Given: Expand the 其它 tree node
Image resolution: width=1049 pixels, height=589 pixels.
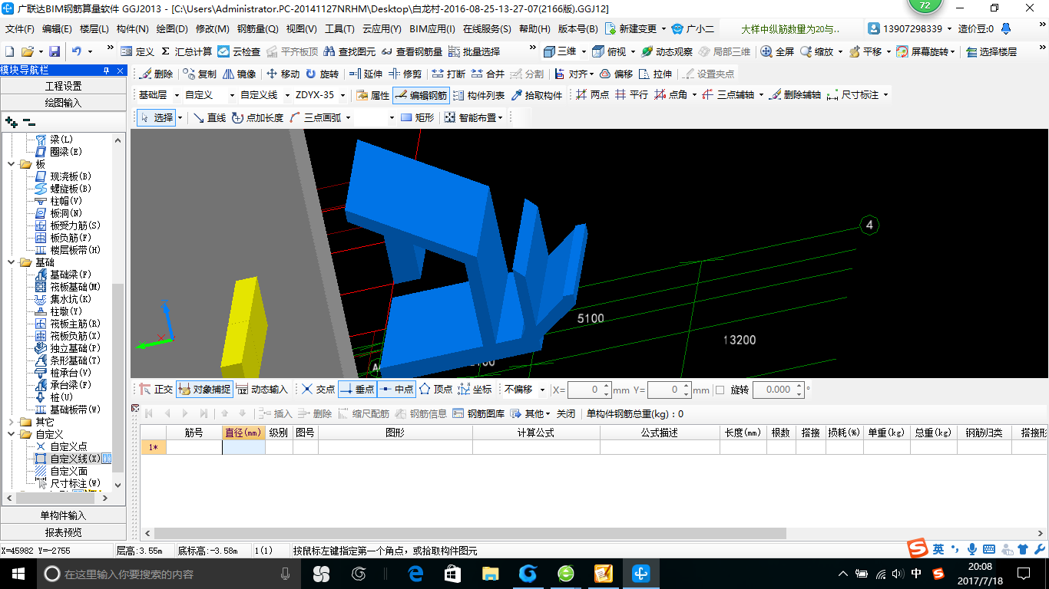Looking at the screenshot, I should point(12,422).
